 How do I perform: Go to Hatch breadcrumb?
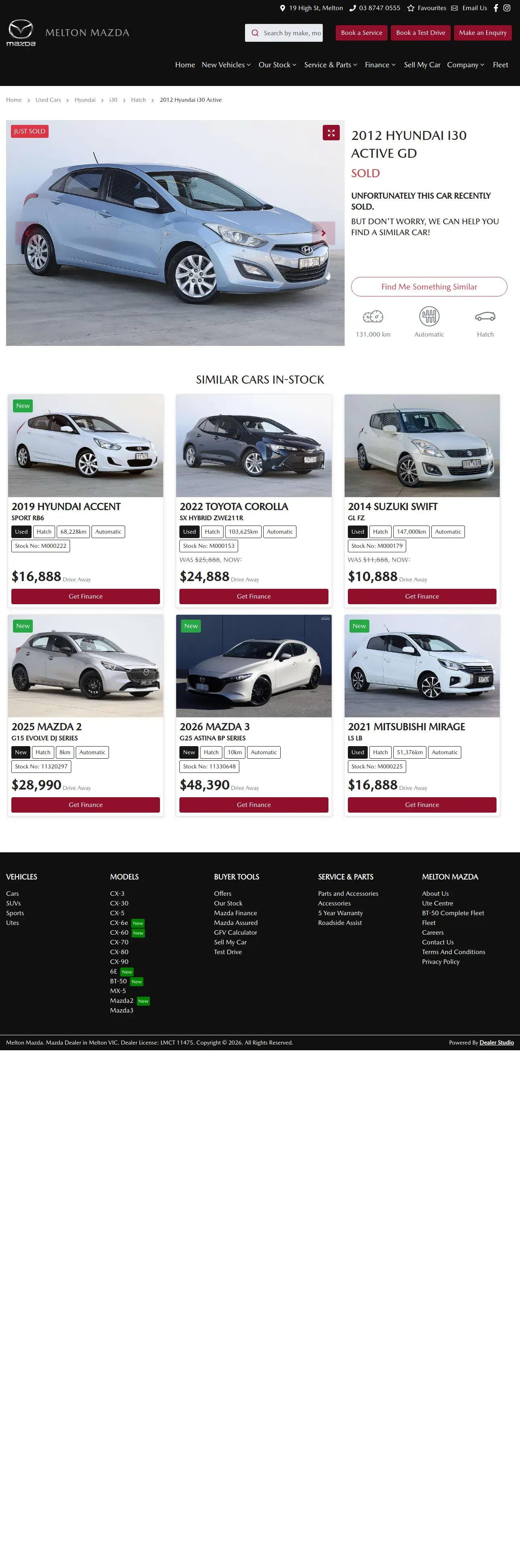(x=138, y=100)
